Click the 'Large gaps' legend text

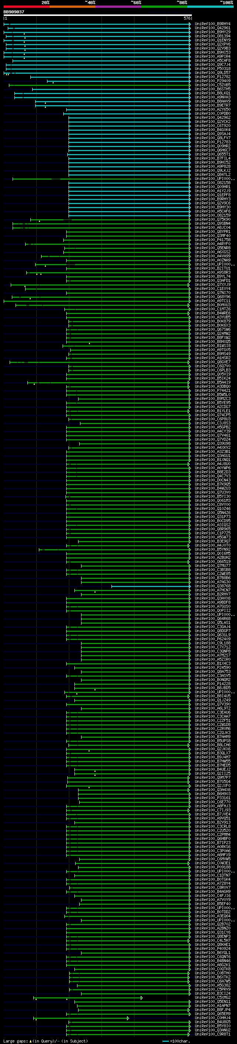point(16,1041)
